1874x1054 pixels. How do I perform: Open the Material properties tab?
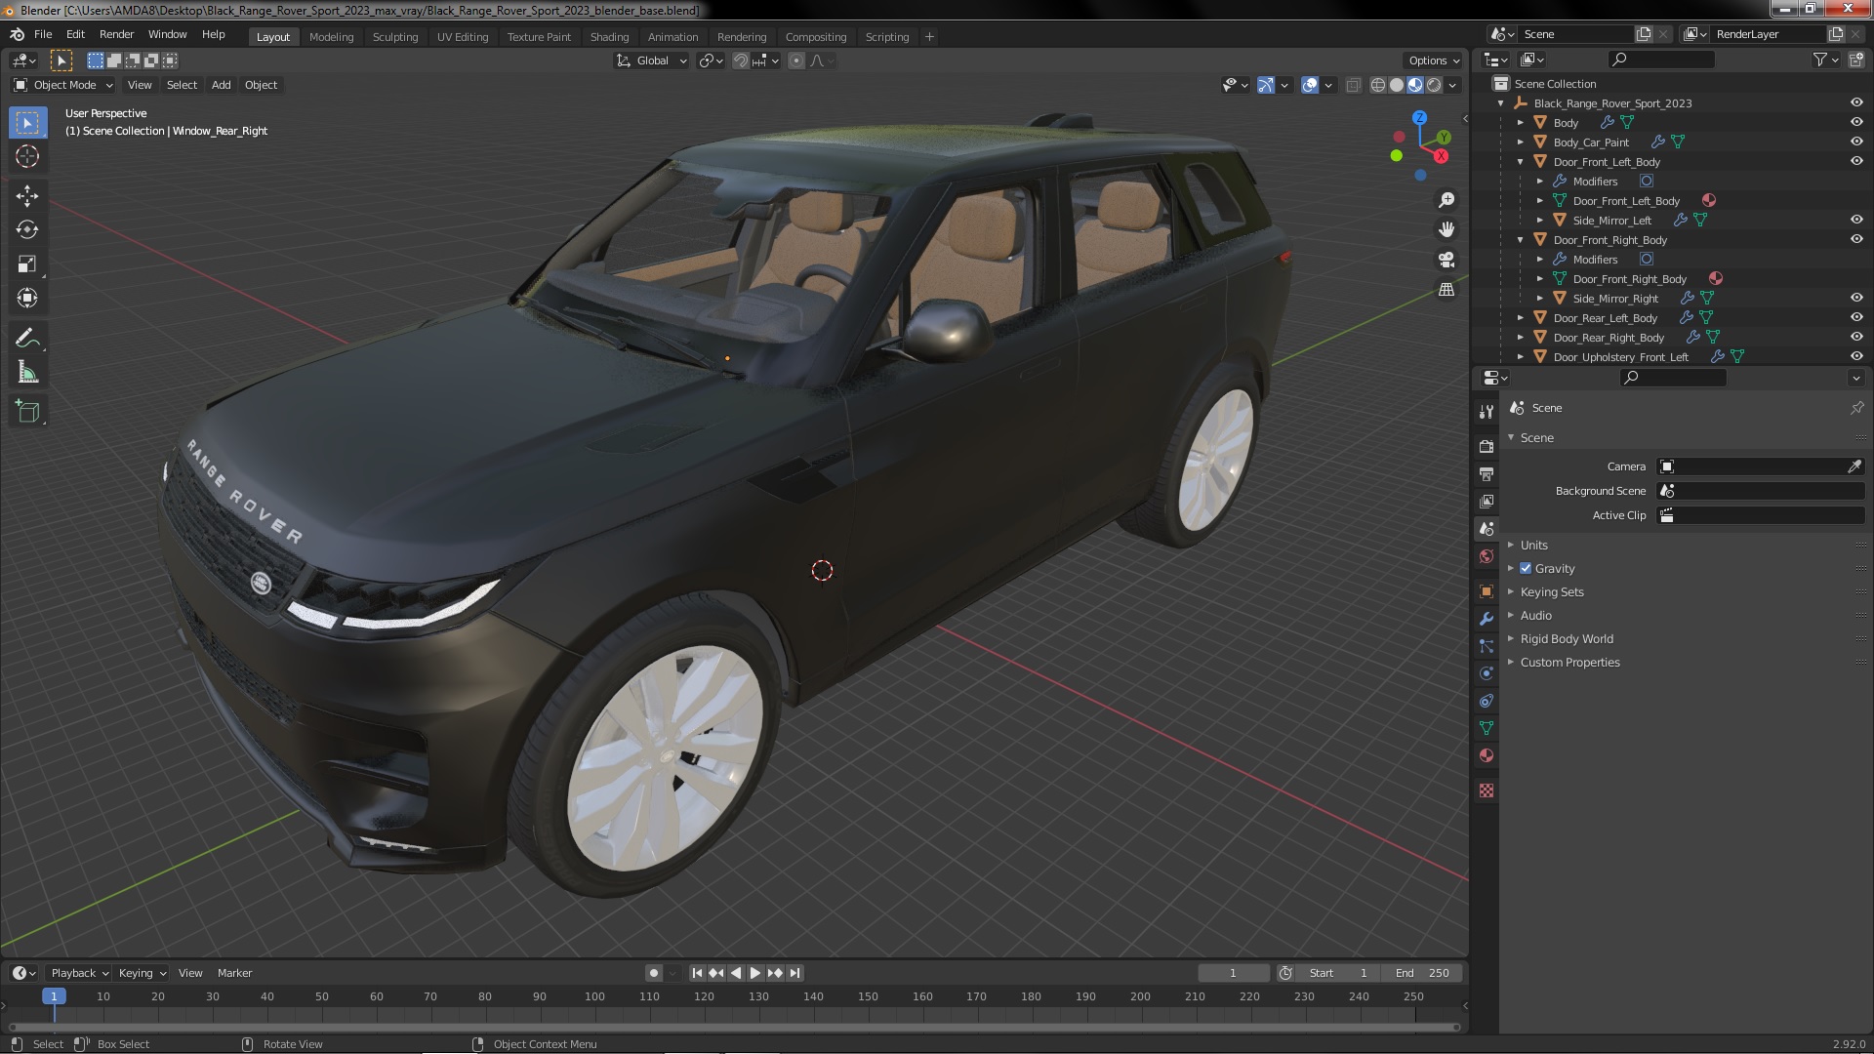click(x=1486, y=755)
